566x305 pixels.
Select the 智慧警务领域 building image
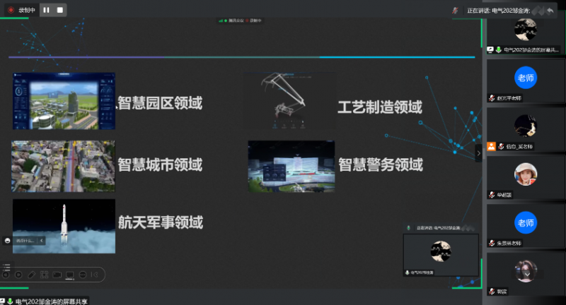(291, 166)
